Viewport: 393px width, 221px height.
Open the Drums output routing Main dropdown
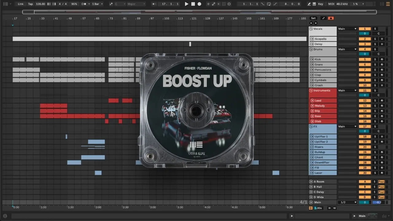pyautogui.click(x=347, y=49)
